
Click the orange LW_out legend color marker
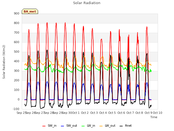[x=101, y=126]
